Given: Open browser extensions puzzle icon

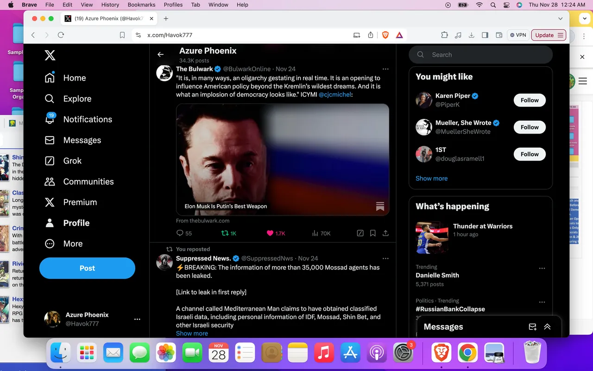Looking at the screenshot, I should (x=444, y=35).
